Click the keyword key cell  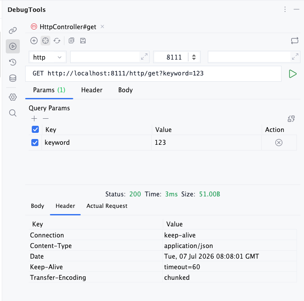tap(97, 143)
